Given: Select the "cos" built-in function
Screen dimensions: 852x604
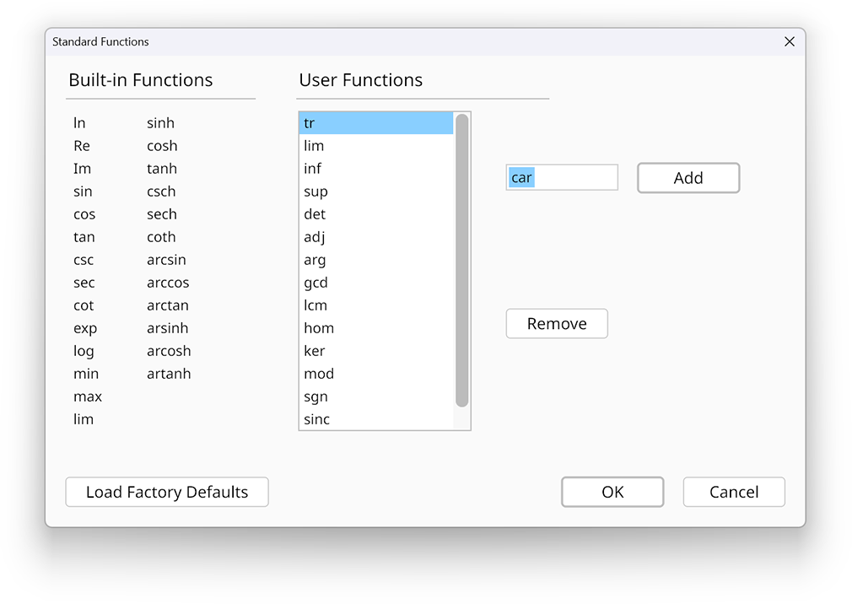Looking at the screenshot, I should click(x=84, y=214).
